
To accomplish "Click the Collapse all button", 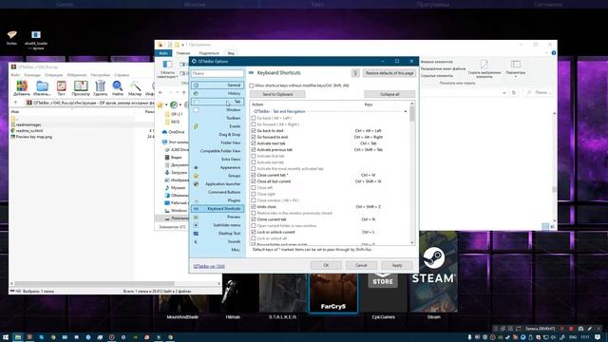I will [389, 94].
